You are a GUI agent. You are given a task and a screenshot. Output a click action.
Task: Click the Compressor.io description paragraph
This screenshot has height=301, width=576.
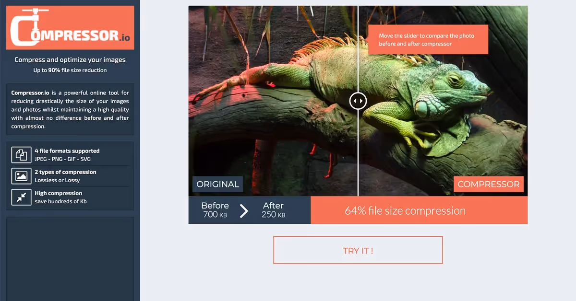(x=70, y=109)
